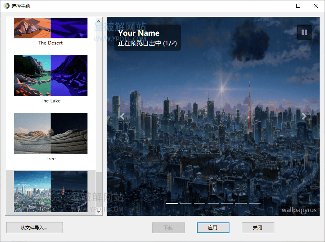The image size is (325, 242).
Task: Advance to next preview image with right arrow
Action: tap(304, 116)
